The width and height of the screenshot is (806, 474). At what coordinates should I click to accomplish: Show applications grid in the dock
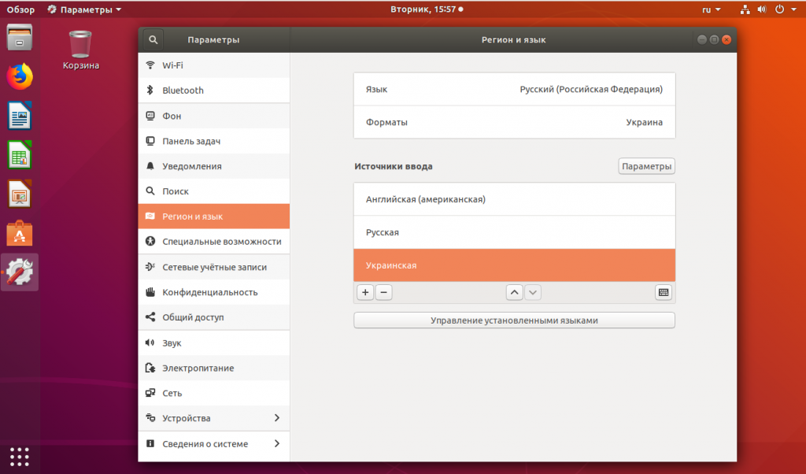point(20,456)
